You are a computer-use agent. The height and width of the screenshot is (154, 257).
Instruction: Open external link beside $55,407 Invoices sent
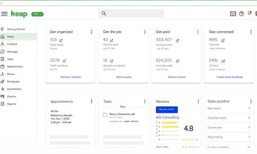177,40
